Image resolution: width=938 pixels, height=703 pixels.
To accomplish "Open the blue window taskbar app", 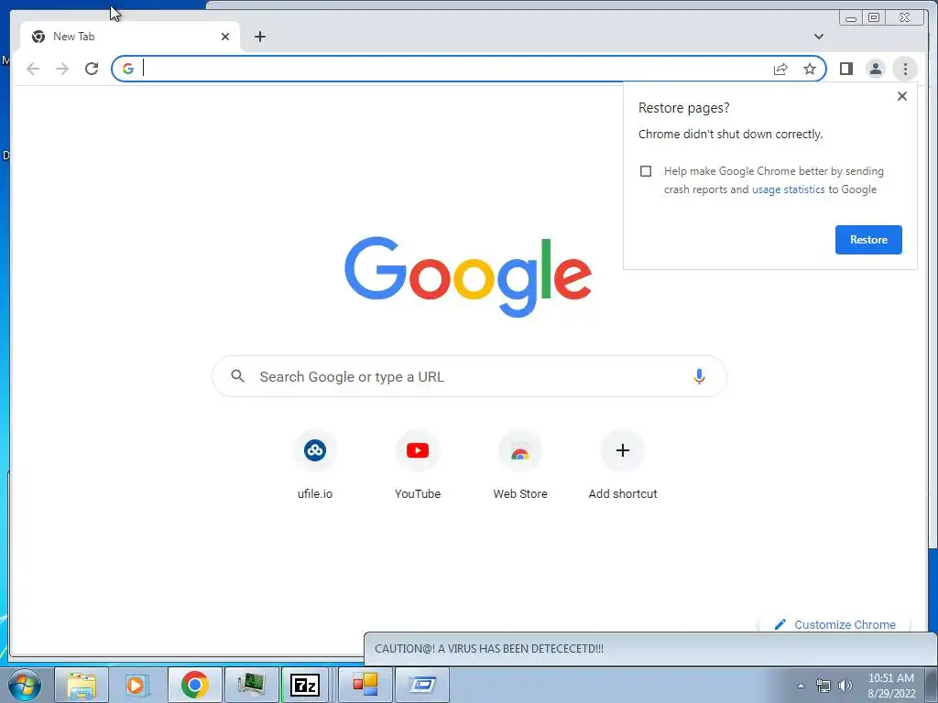I will click(422, 685).
